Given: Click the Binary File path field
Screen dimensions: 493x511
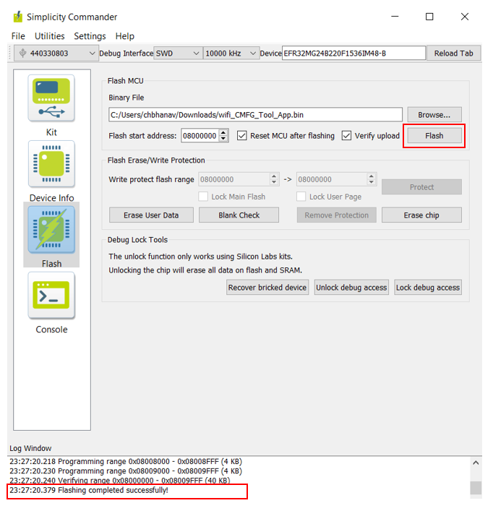Looking at the screenshot, I should (255, 115).
